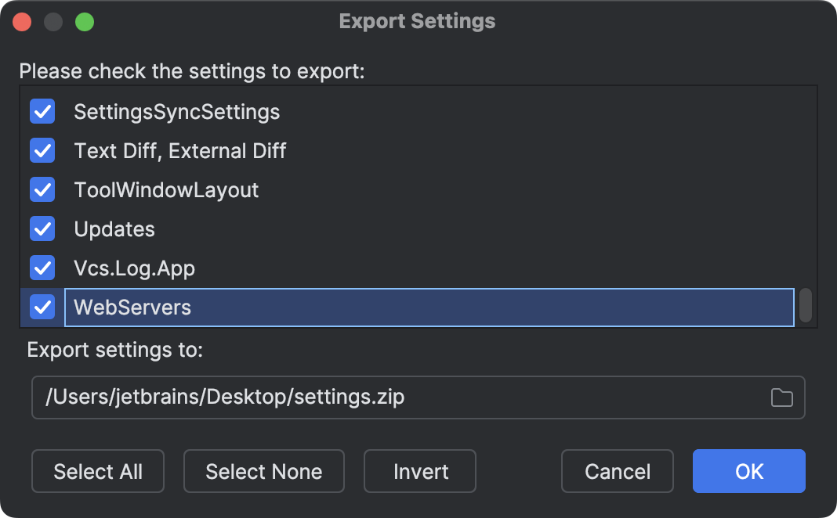
Task: Click the Select All button
Action: point(97,471)
